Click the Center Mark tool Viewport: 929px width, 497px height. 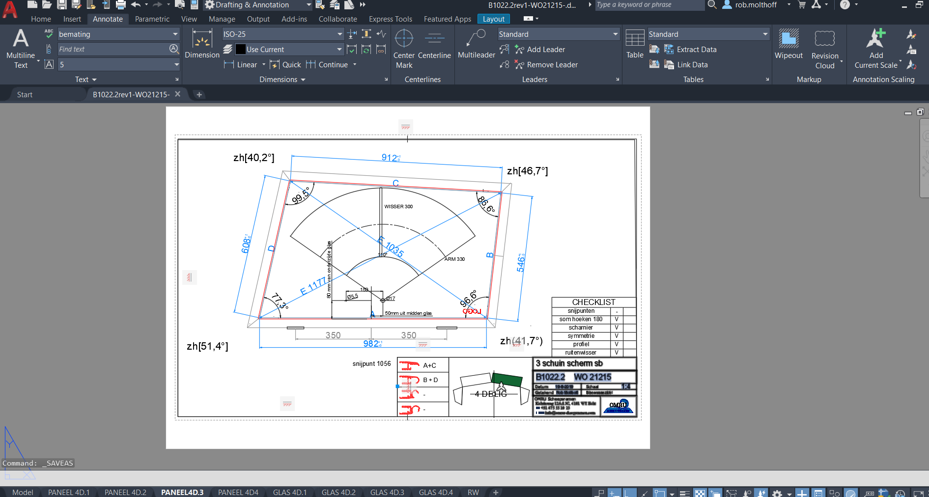click(x=404, y=49)
